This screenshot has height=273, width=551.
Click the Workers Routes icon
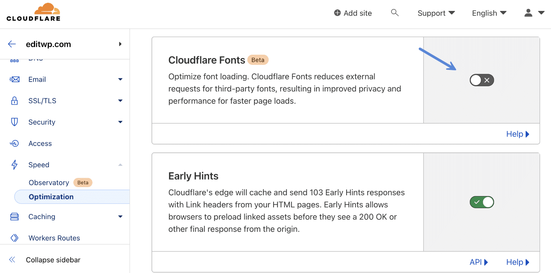click(14, 238)
